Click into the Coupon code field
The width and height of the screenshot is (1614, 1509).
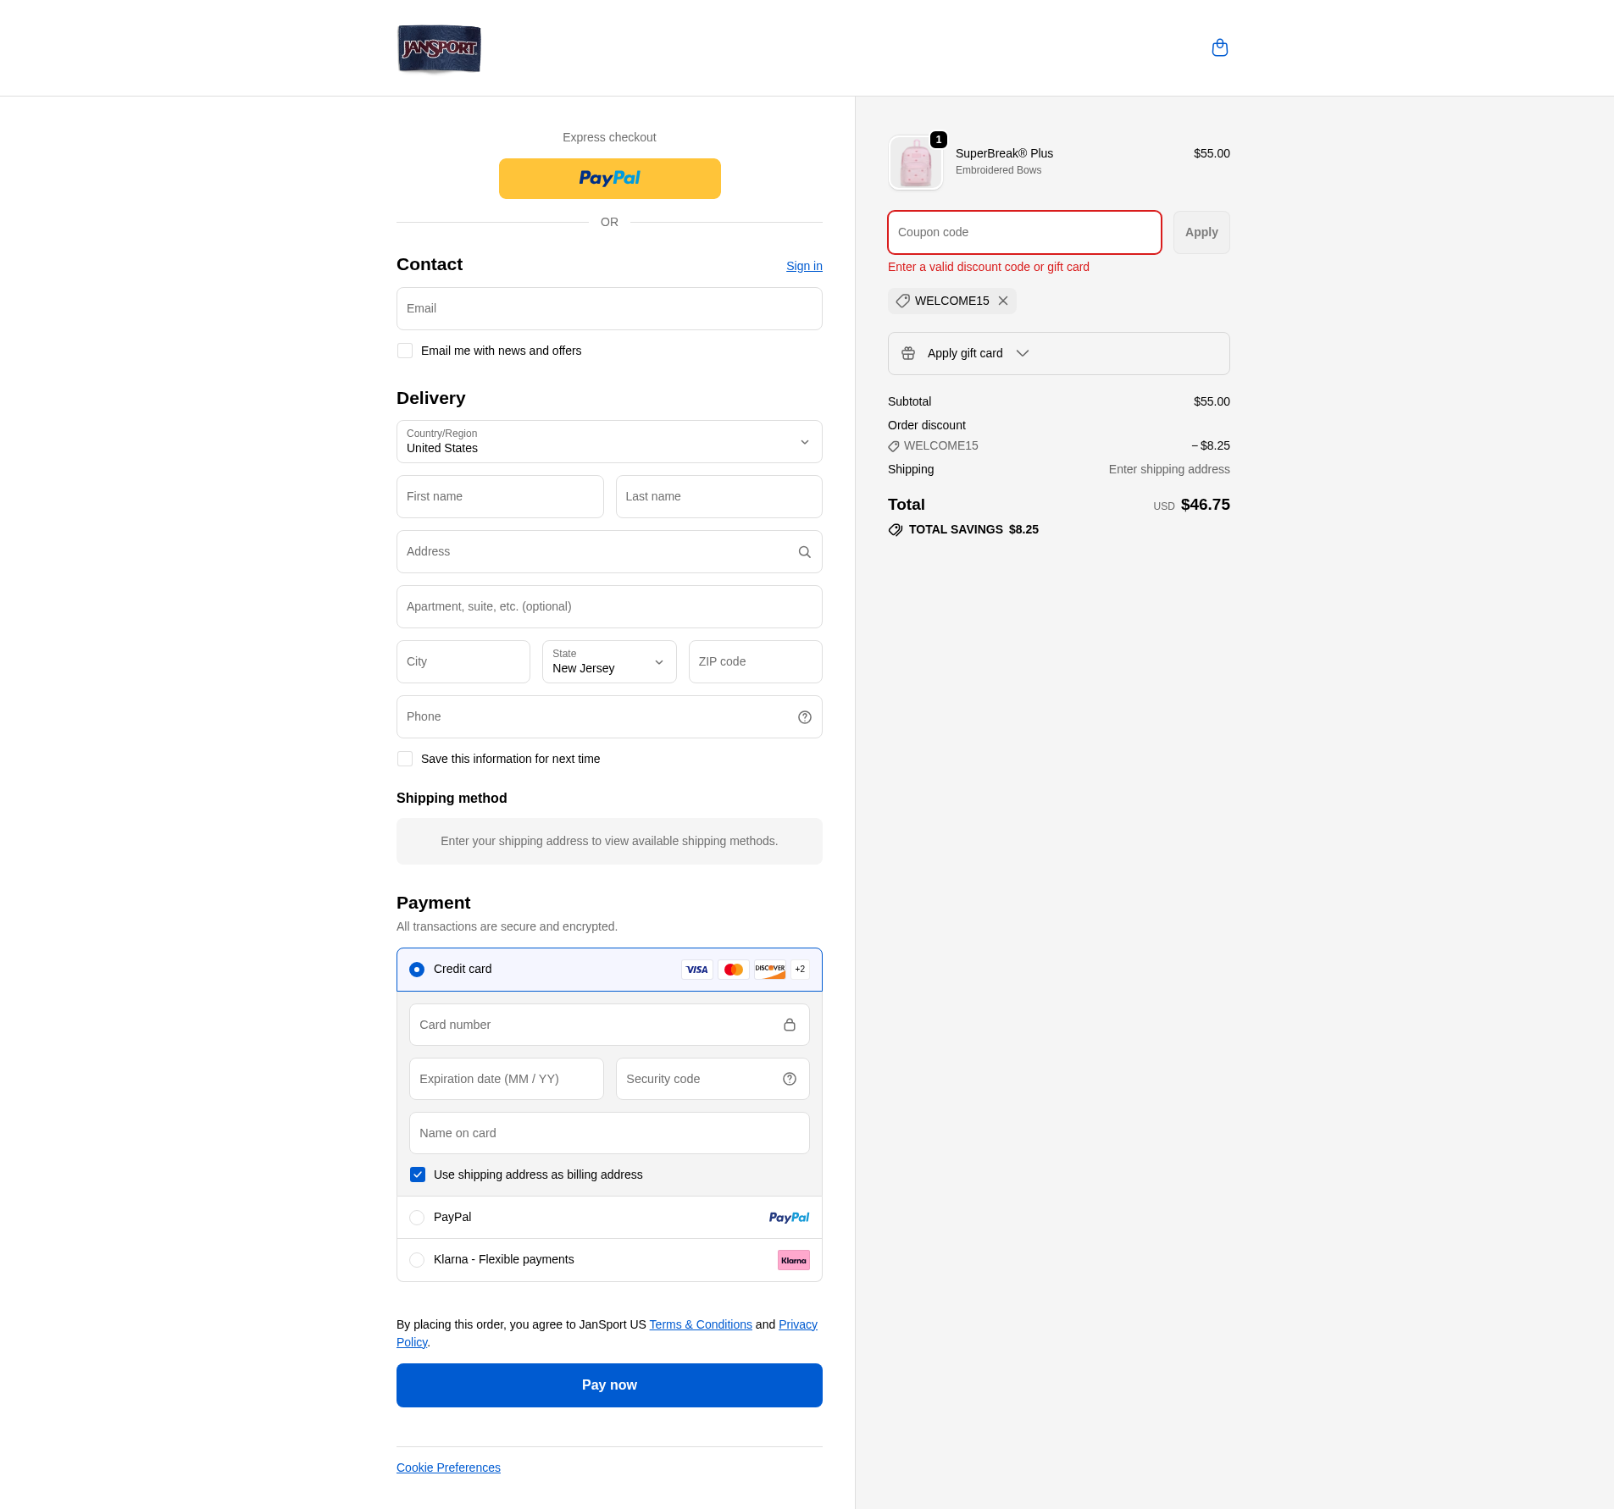(x=1023, y=233)
